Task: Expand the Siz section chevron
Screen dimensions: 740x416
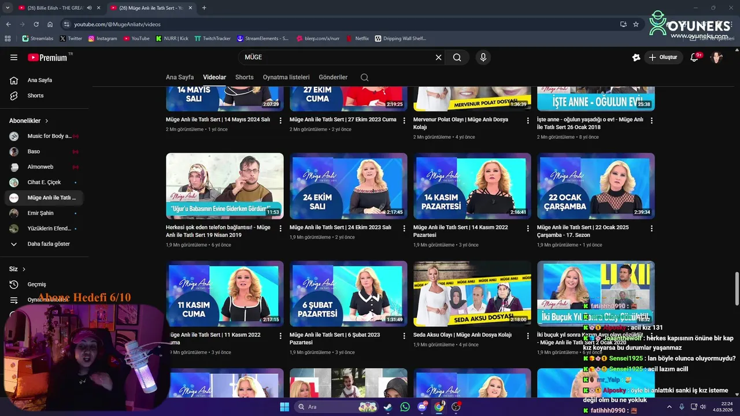Action: (24, 269)
